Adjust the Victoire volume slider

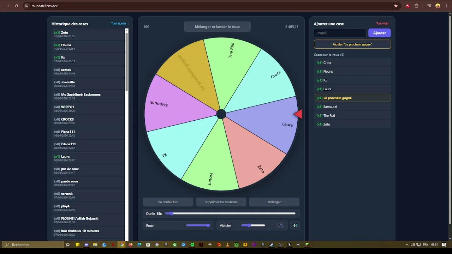tap(253, 225)
